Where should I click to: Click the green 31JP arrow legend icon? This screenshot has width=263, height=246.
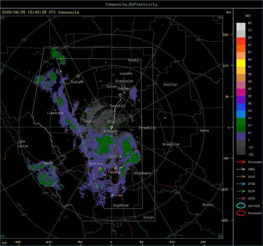coord(241,191)
